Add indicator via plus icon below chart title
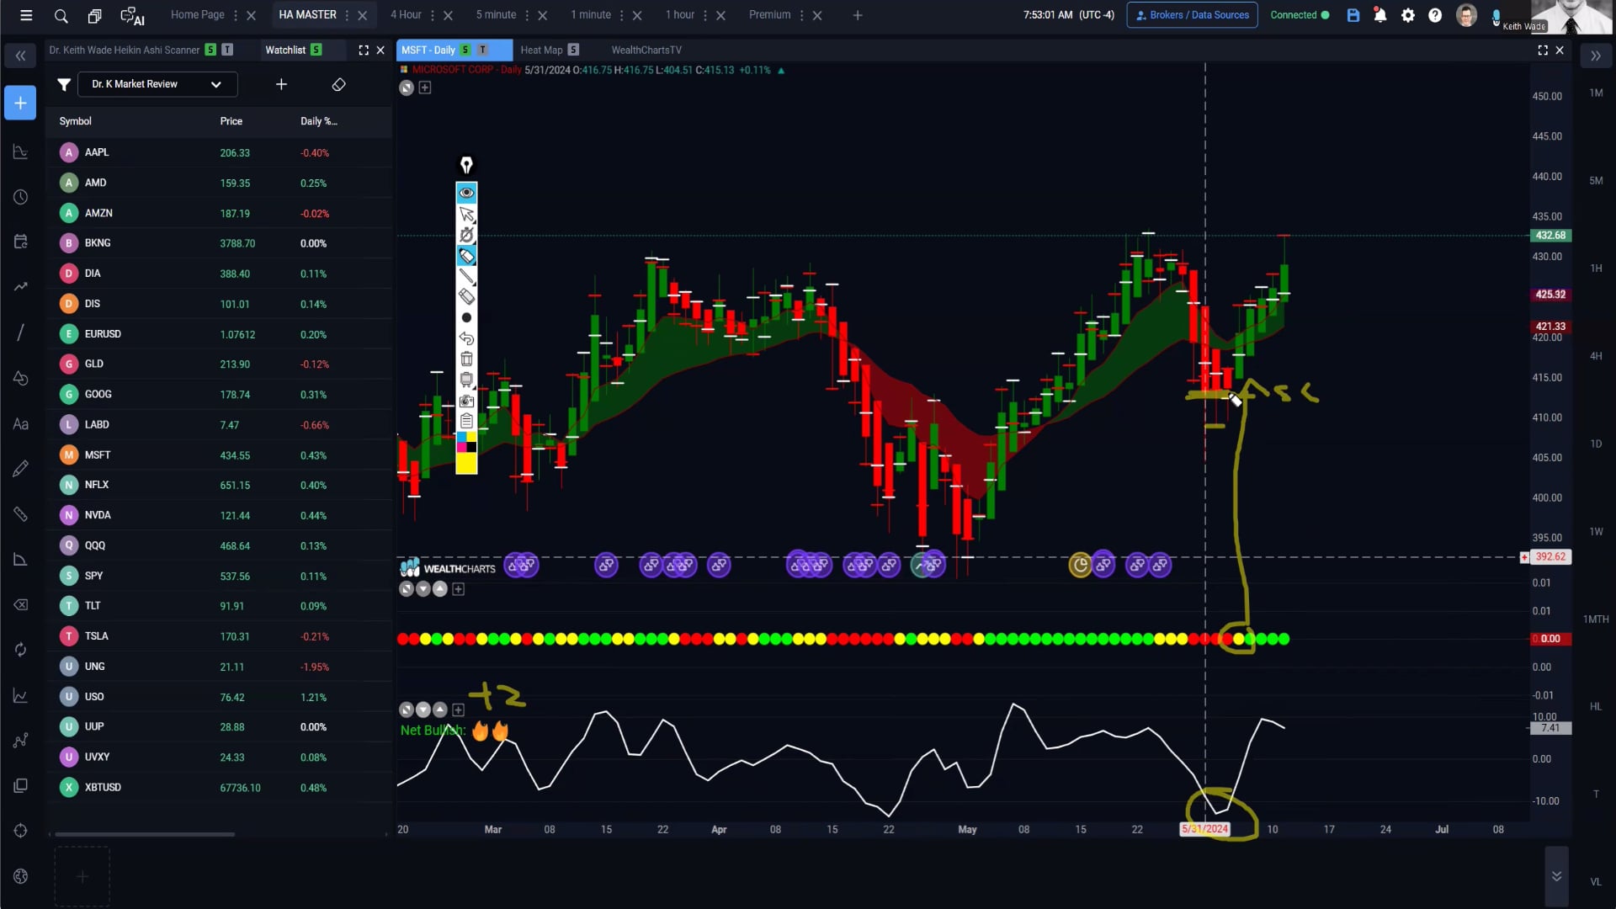This screenshot has width=1616, height=909. click(425, 88)
